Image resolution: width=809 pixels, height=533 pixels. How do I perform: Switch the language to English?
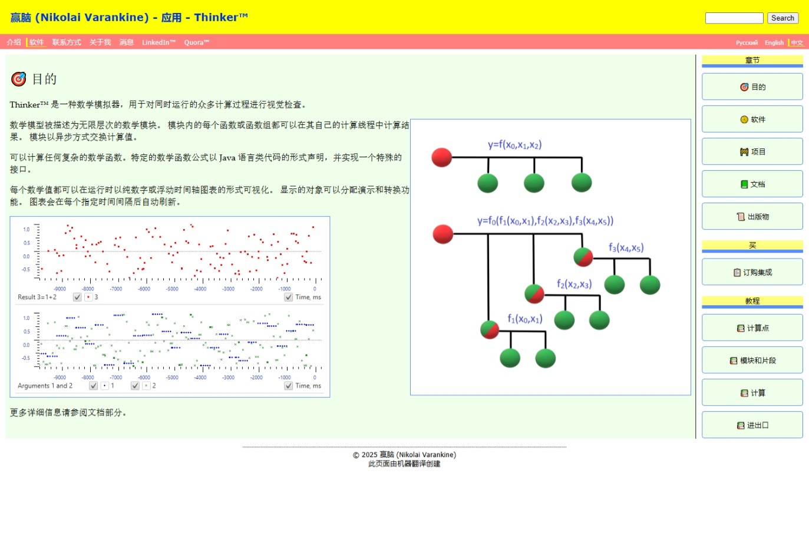pyautogui.click(x=774, y=43)
